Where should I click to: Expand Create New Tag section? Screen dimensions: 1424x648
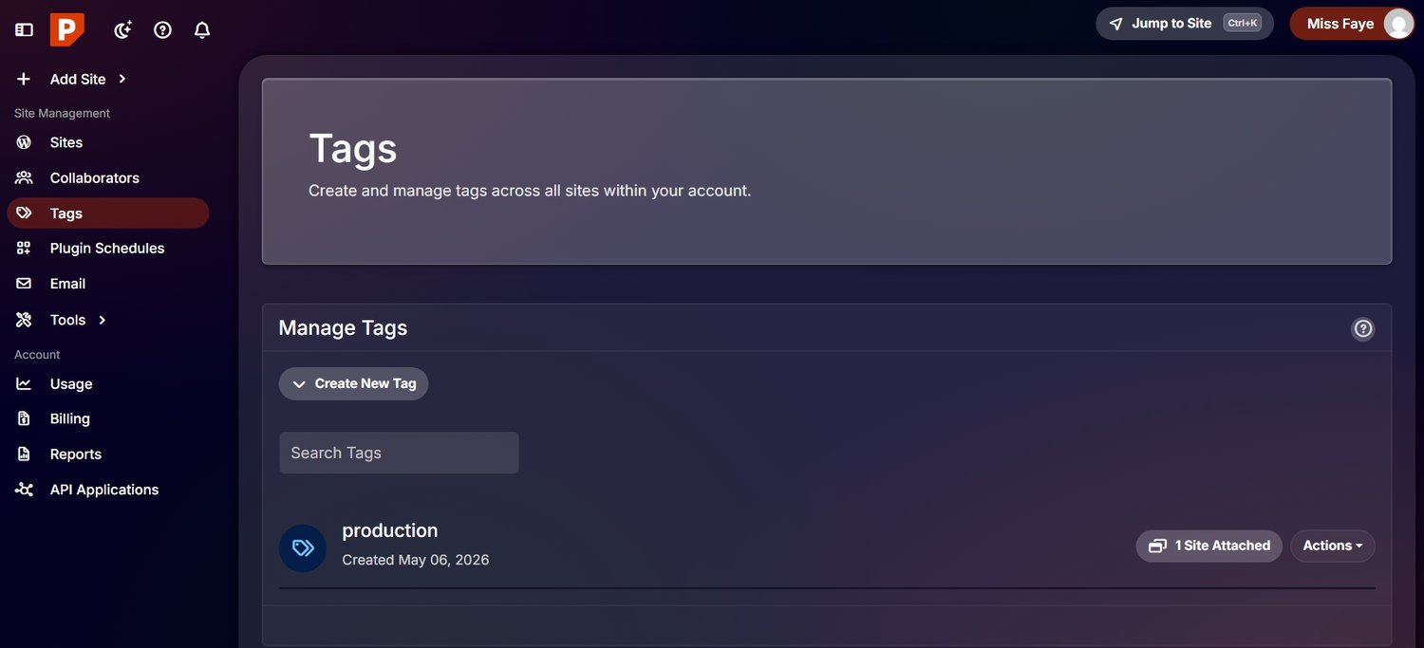point(353,383)
